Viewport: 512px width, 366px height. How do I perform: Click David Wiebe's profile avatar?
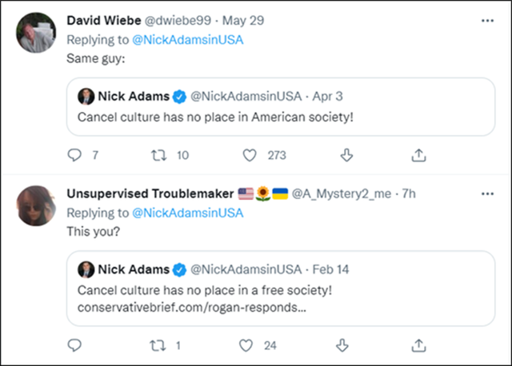[x=38, y=34]
